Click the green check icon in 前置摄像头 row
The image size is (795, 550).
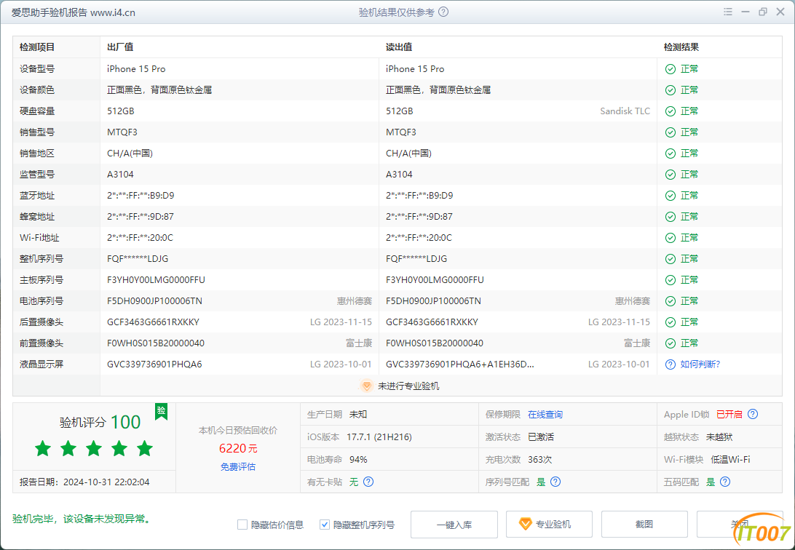point(671,343)
